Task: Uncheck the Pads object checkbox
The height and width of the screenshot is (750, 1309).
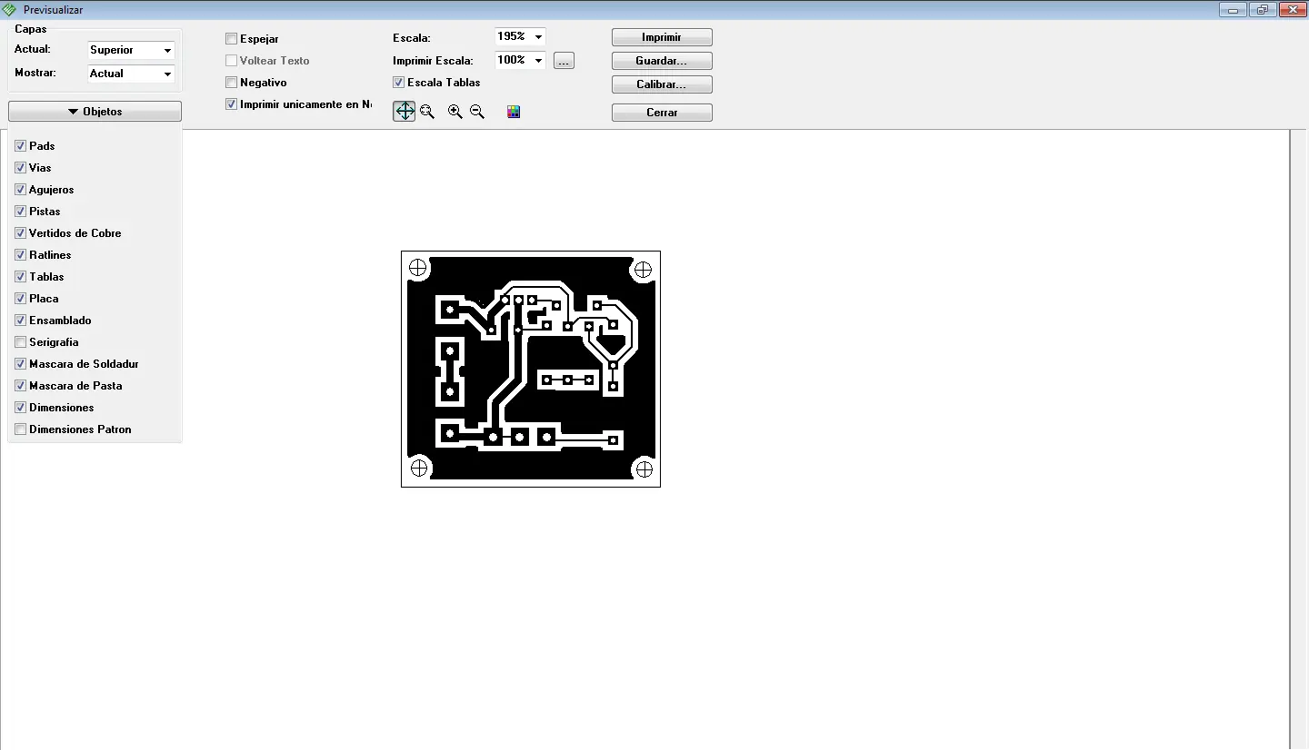Action: [20, 146]
